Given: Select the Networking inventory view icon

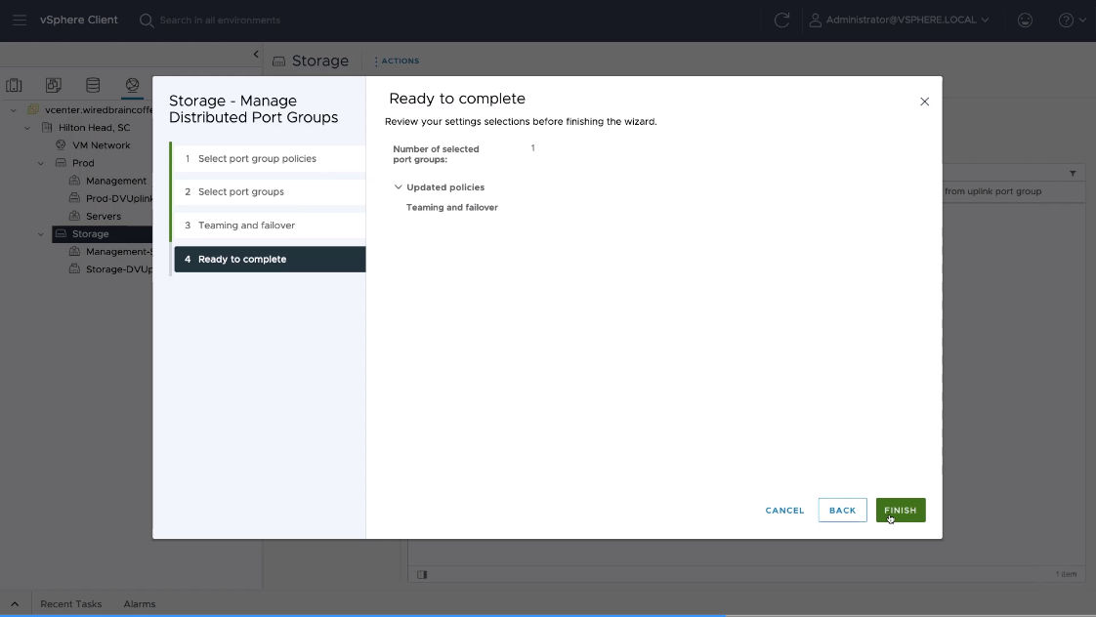Looking at the screenshot, I should click(x=132, y=86).
